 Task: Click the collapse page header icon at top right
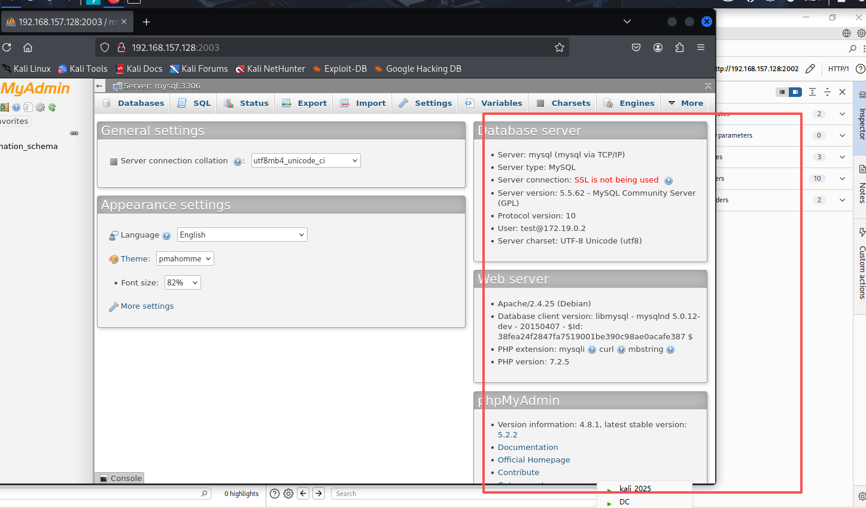click(708, 86)
